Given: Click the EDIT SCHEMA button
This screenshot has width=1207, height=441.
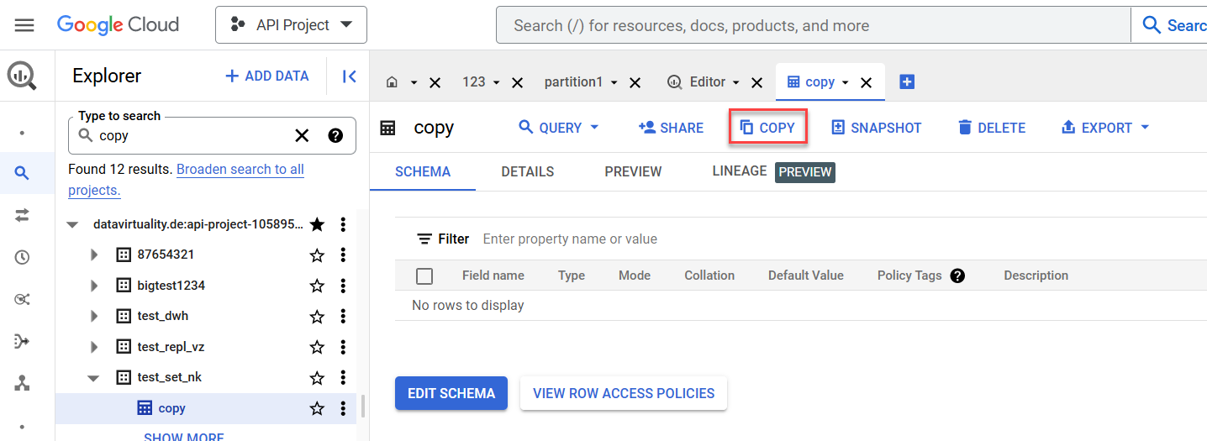Looking at the screenshot, I should point(451,393).
